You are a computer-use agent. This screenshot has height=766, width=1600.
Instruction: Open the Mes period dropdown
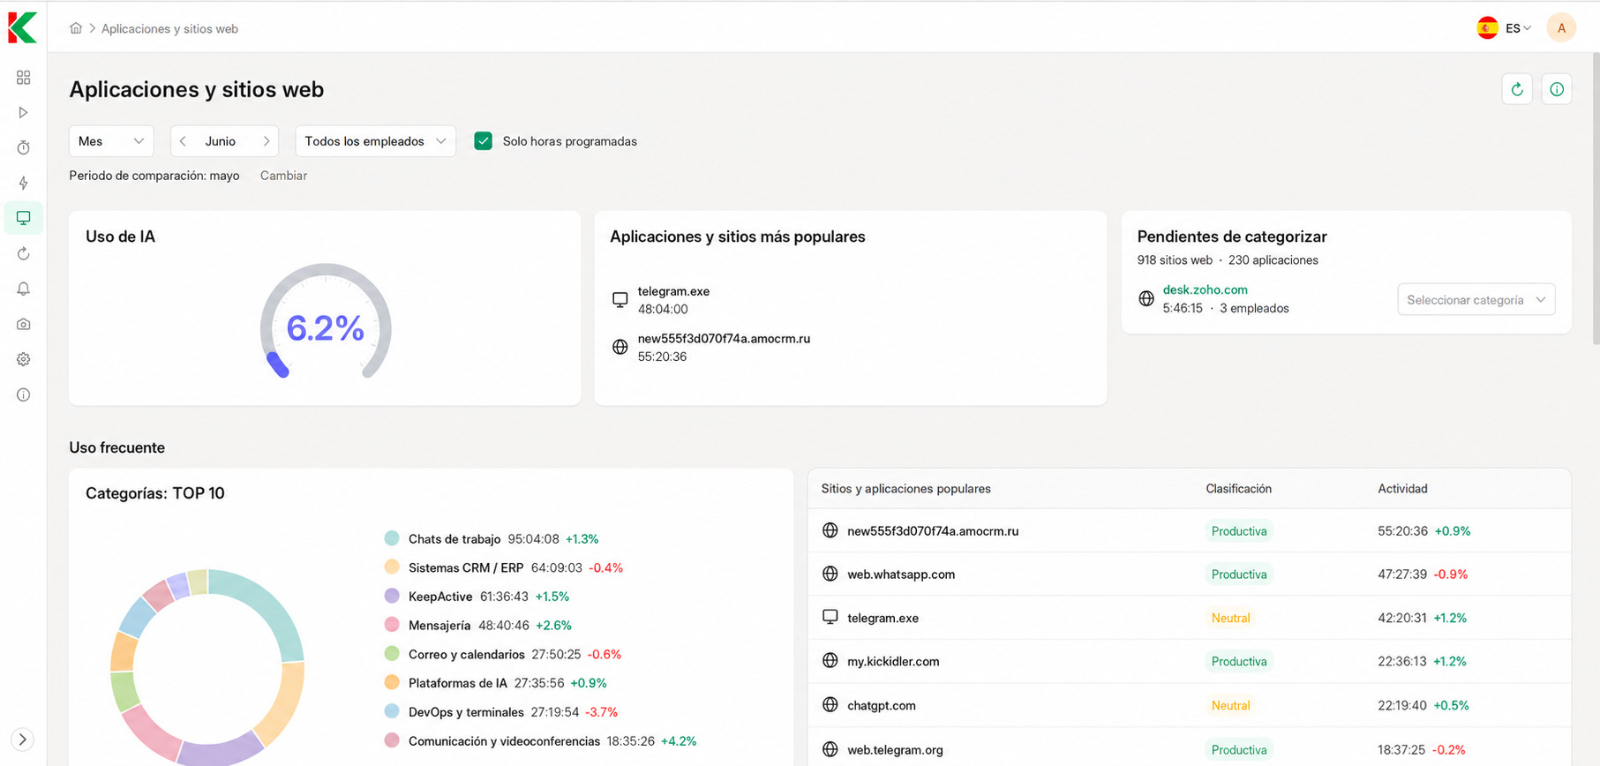coord(111,141)
